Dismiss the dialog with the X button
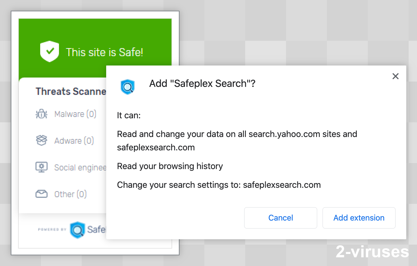 [x=395, y=76]
